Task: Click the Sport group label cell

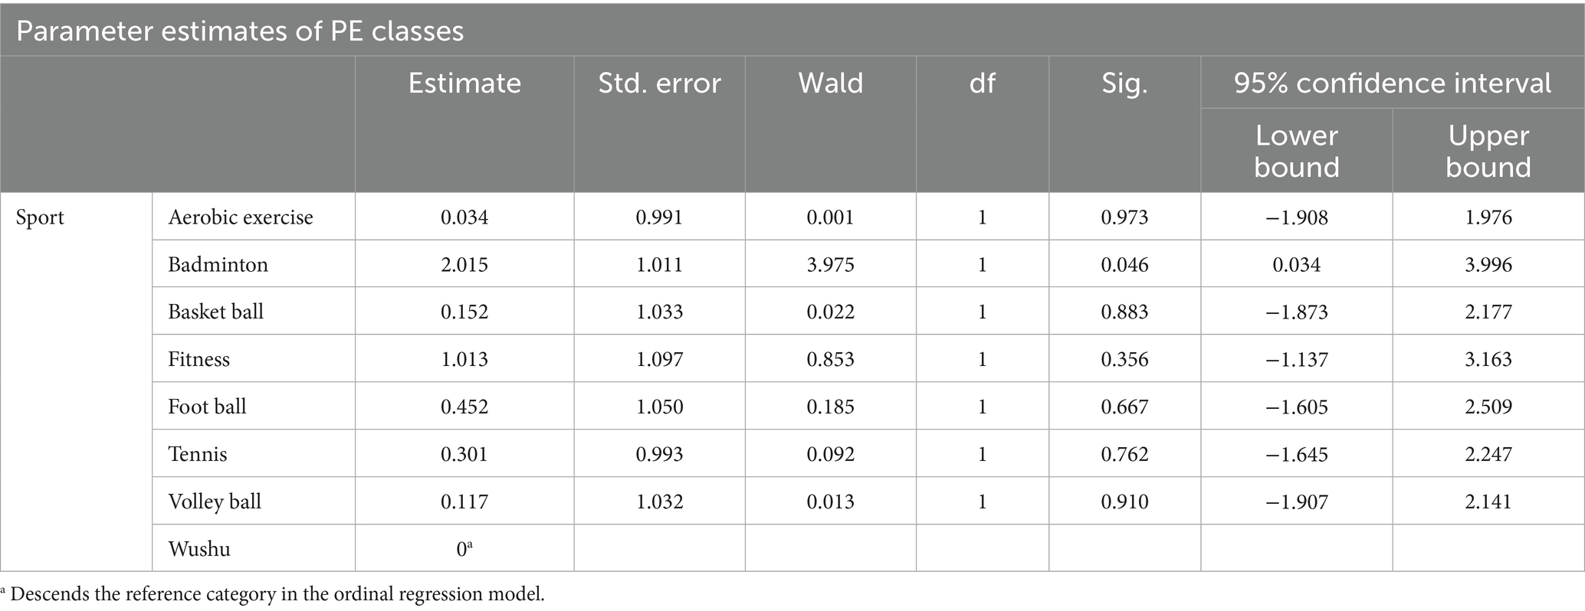Action: click(41, 217)
